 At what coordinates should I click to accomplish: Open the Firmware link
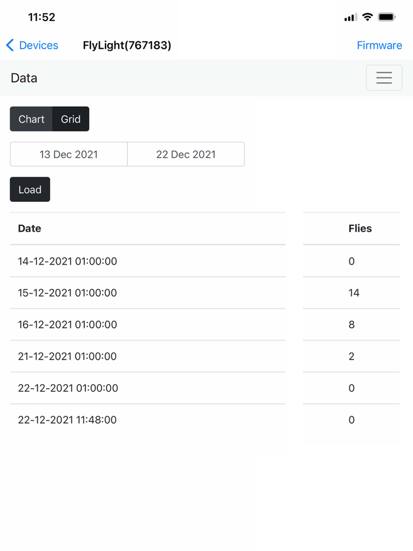[379, 45]
